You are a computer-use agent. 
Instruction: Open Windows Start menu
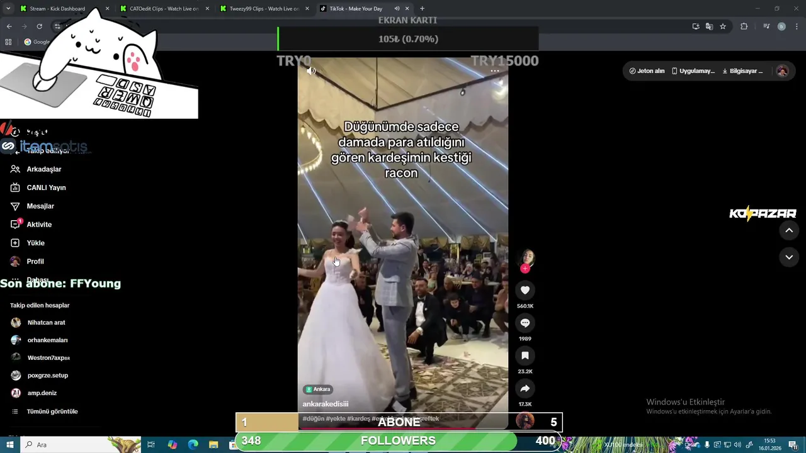(x=9, y=445)
